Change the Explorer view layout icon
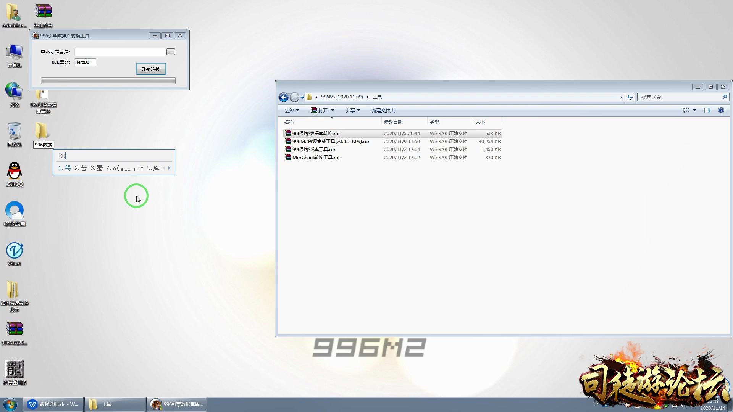 coord(686,110)
